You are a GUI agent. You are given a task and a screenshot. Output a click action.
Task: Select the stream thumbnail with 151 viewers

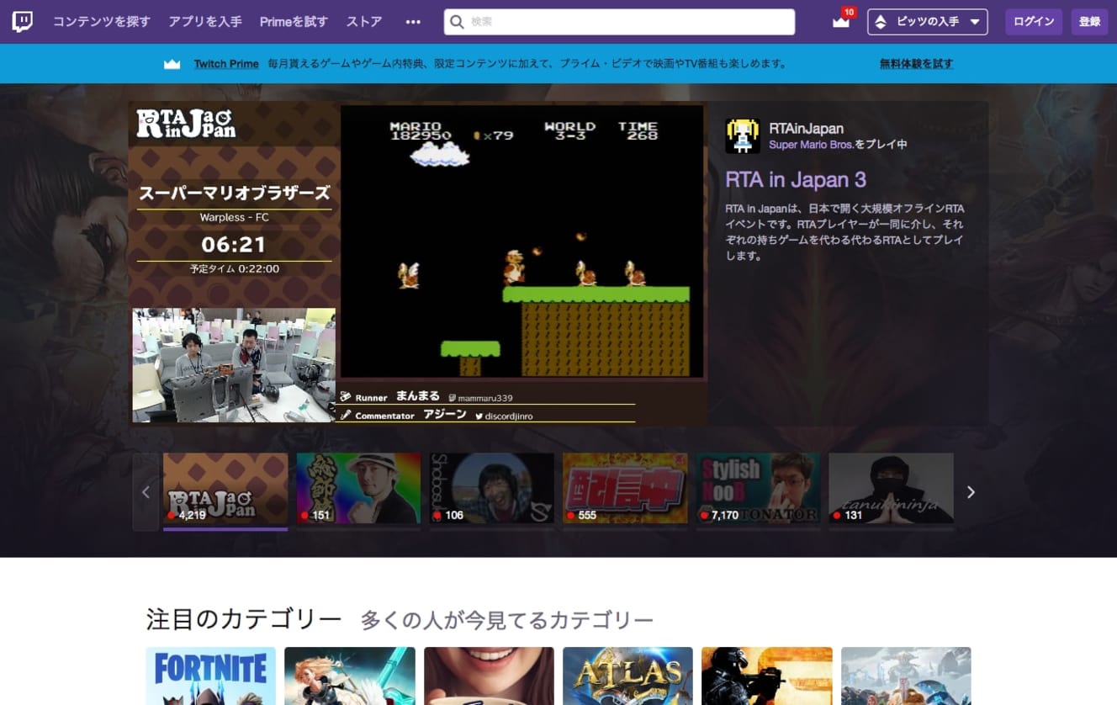pos(358,489)
